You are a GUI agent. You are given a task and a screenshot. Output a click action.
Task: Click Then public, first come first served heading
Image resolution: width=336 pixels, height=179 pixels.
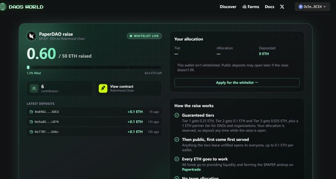[x=215, y=139]
